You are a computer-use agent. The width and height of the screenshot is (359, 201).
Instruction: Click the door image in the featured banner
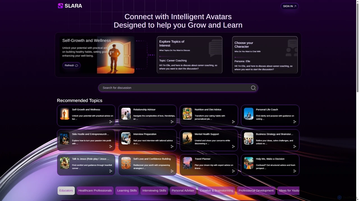click(x=116, y=55)
